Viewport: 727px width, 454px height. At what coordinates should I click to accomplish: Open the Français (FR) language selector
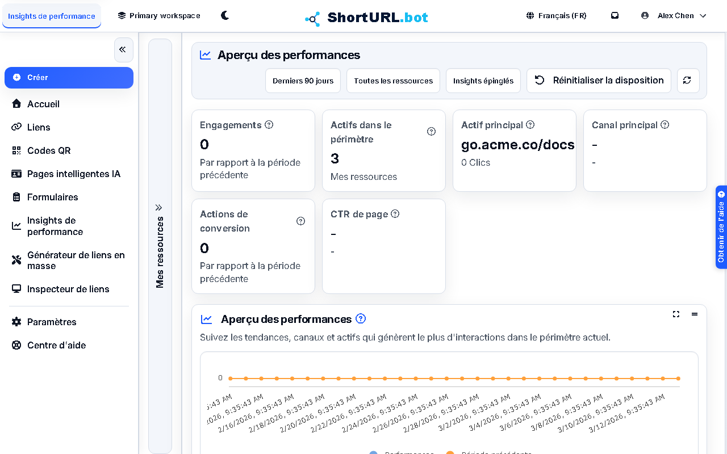(557, 15)
